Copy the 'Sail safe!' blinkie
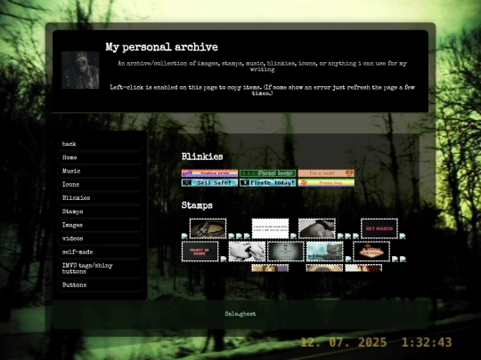This screenshot has height=360, width=481. (209, 183)
